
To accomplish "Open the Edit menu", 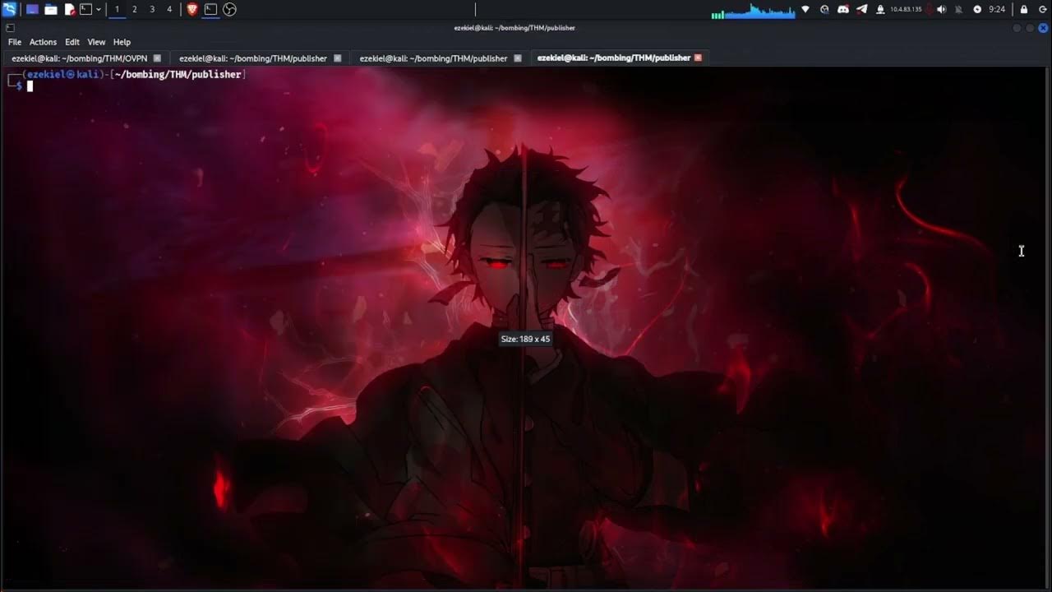I will [72, 42].
